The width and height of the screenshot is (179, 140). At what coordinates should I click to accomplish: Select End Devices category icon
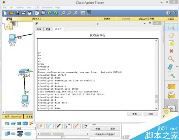point(7,134)
